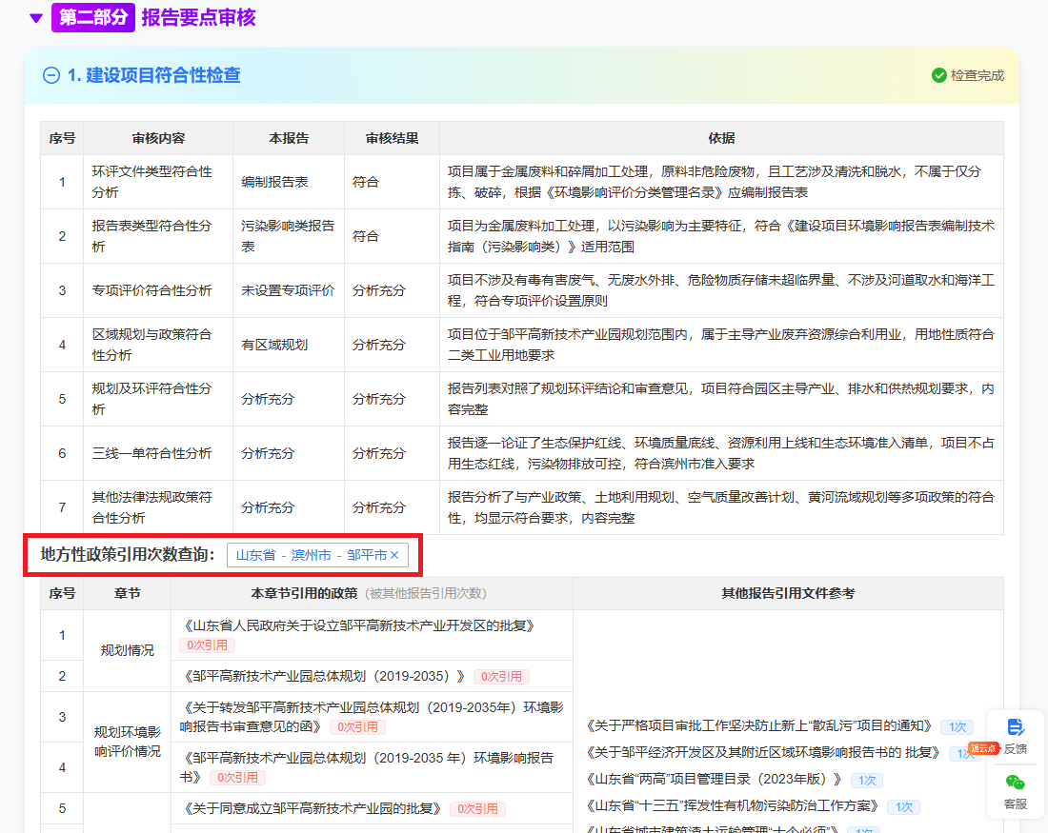1048x833 pixels.
Task: Select the 1. 建设项目符合性检查 section header
Action: tap(153, 76)
